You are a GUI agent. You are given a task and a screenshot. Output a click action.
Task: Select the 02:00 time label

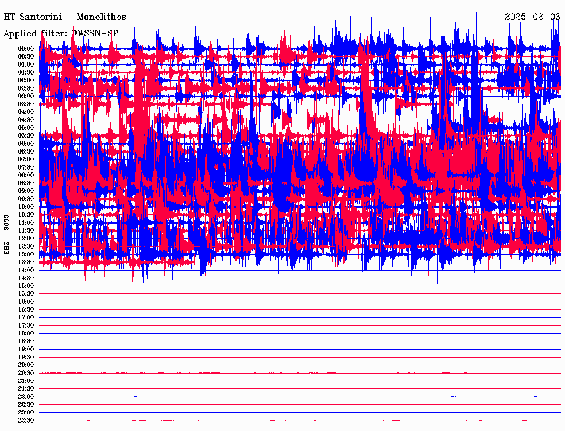tap(26, 81)
